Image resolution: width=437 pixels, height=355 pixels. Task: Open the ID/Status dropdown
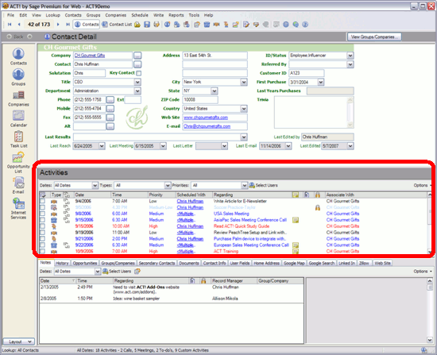(350, 56)
